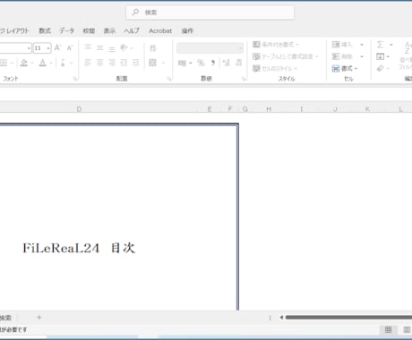The height and width of the screenshot is (340, 412).
Task: Select column H header
Action: click(x=269, y=109)
